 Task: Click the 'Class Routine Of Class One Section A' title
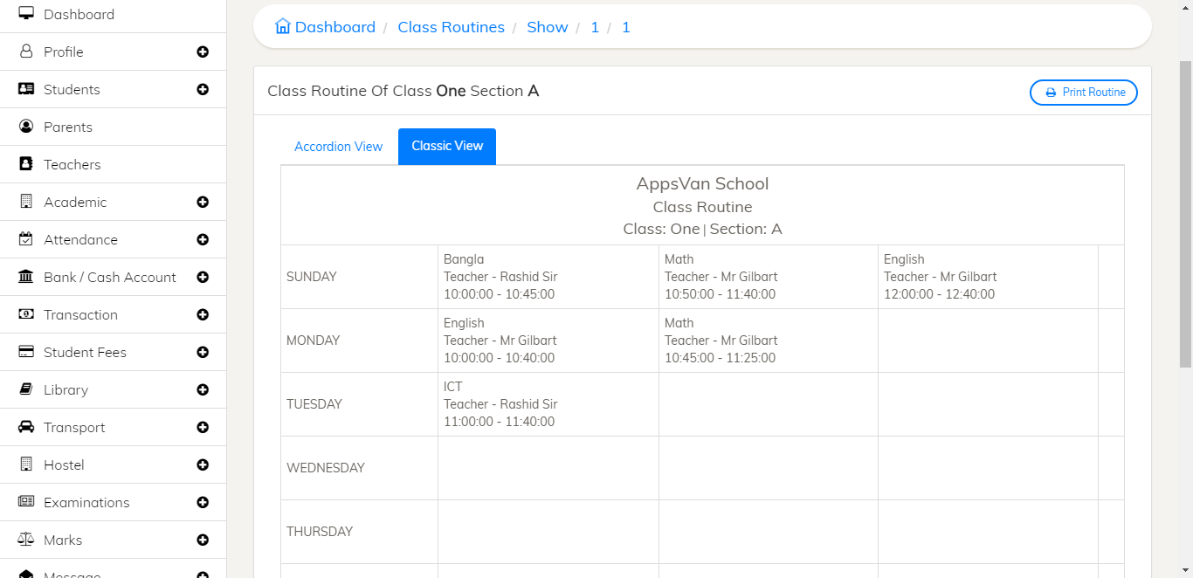[403, 91]
